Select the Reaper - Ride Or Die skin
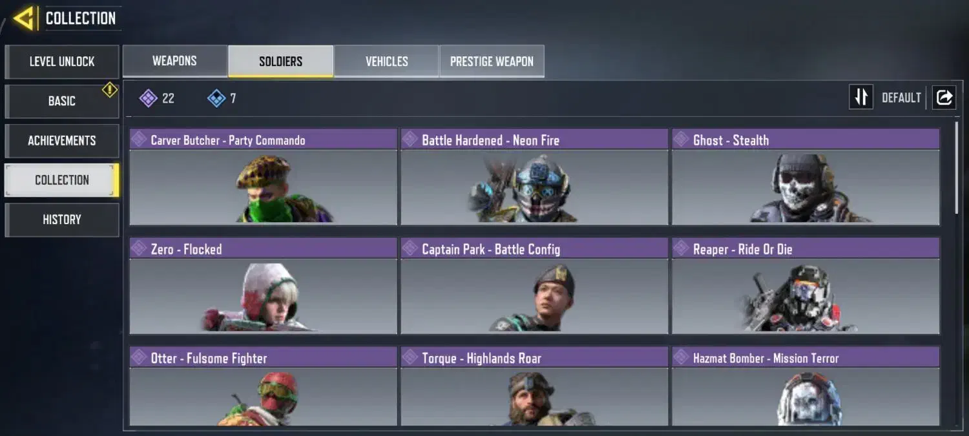The height and width of the screenshot is (436, 969). (806, 286)
